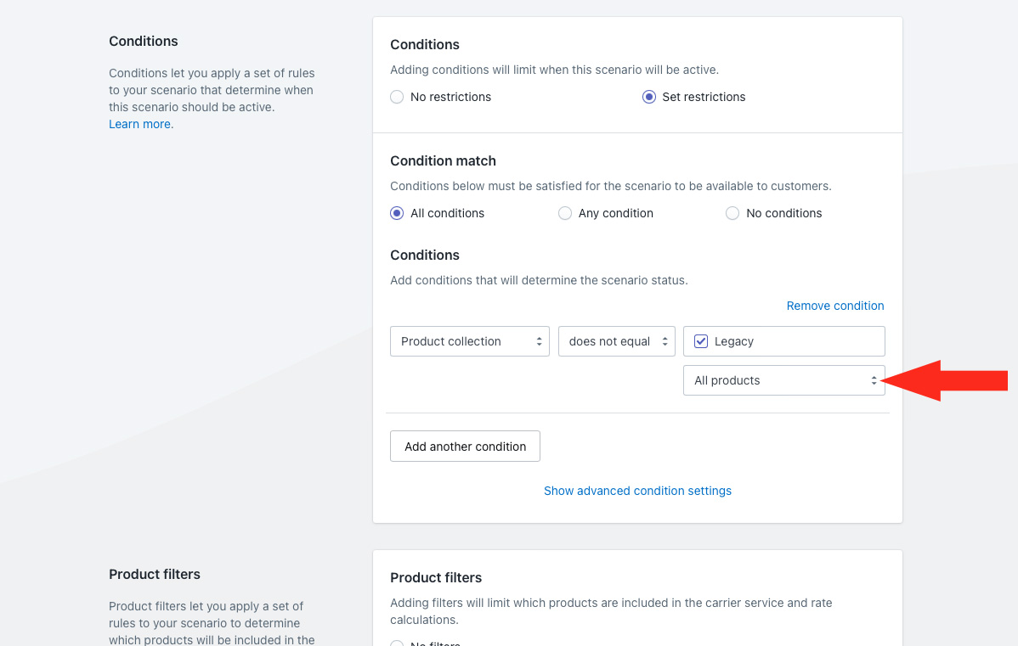Open the Product collection dropdown

(469, 341)
